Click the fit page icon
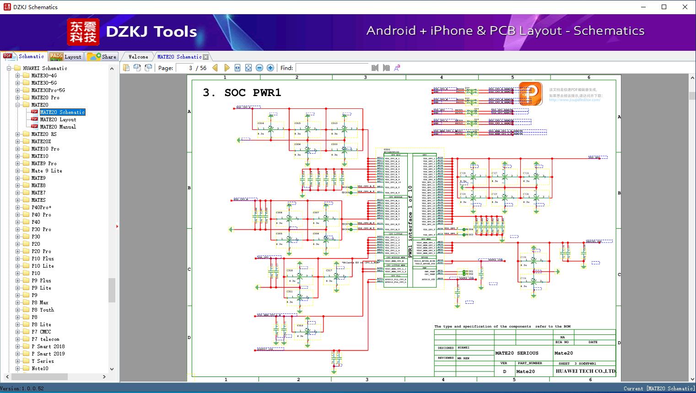 tap(248, 68)
